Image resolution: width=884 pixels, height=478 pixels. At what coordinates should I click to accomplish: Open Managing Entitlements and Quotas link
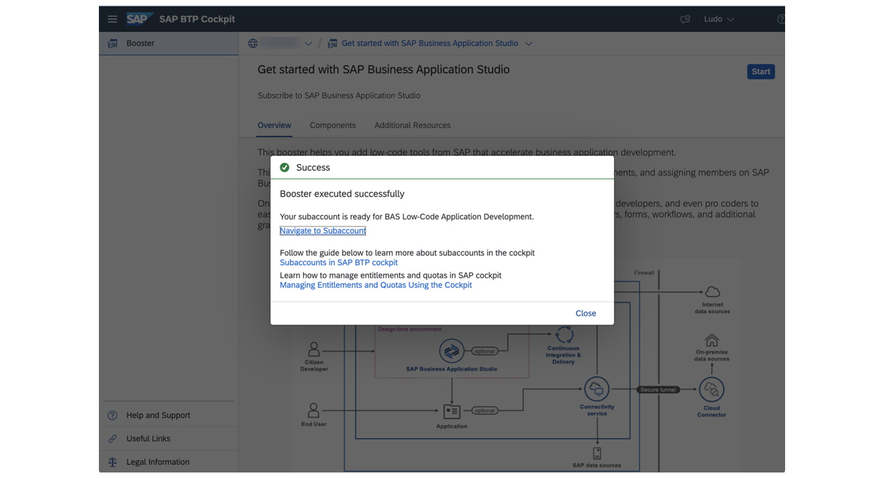click(x=376, y=285)
